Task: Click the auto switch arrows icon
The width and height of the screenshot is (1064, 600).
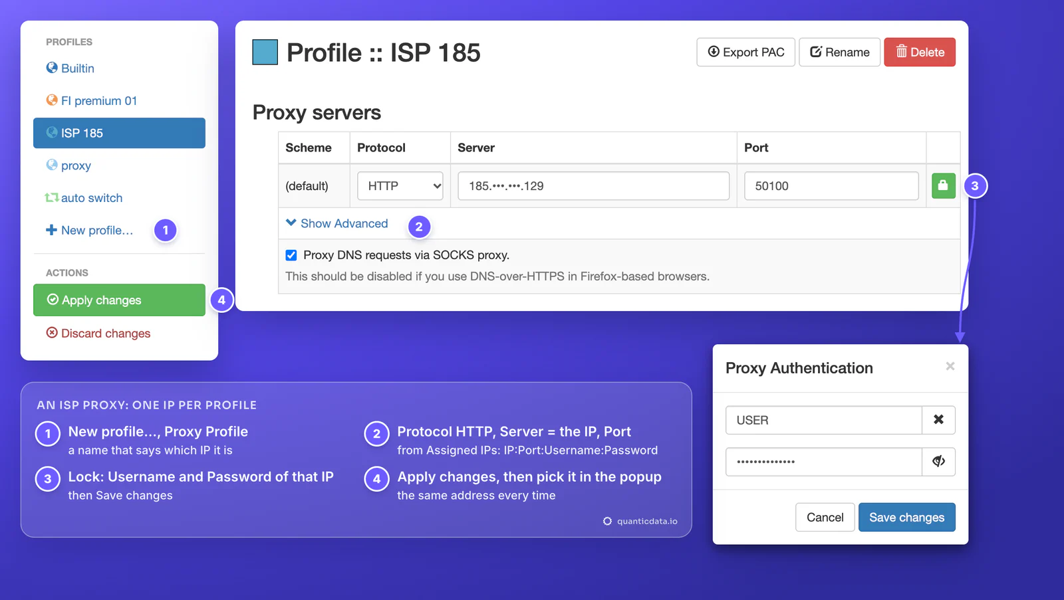Action: point(51,197)
